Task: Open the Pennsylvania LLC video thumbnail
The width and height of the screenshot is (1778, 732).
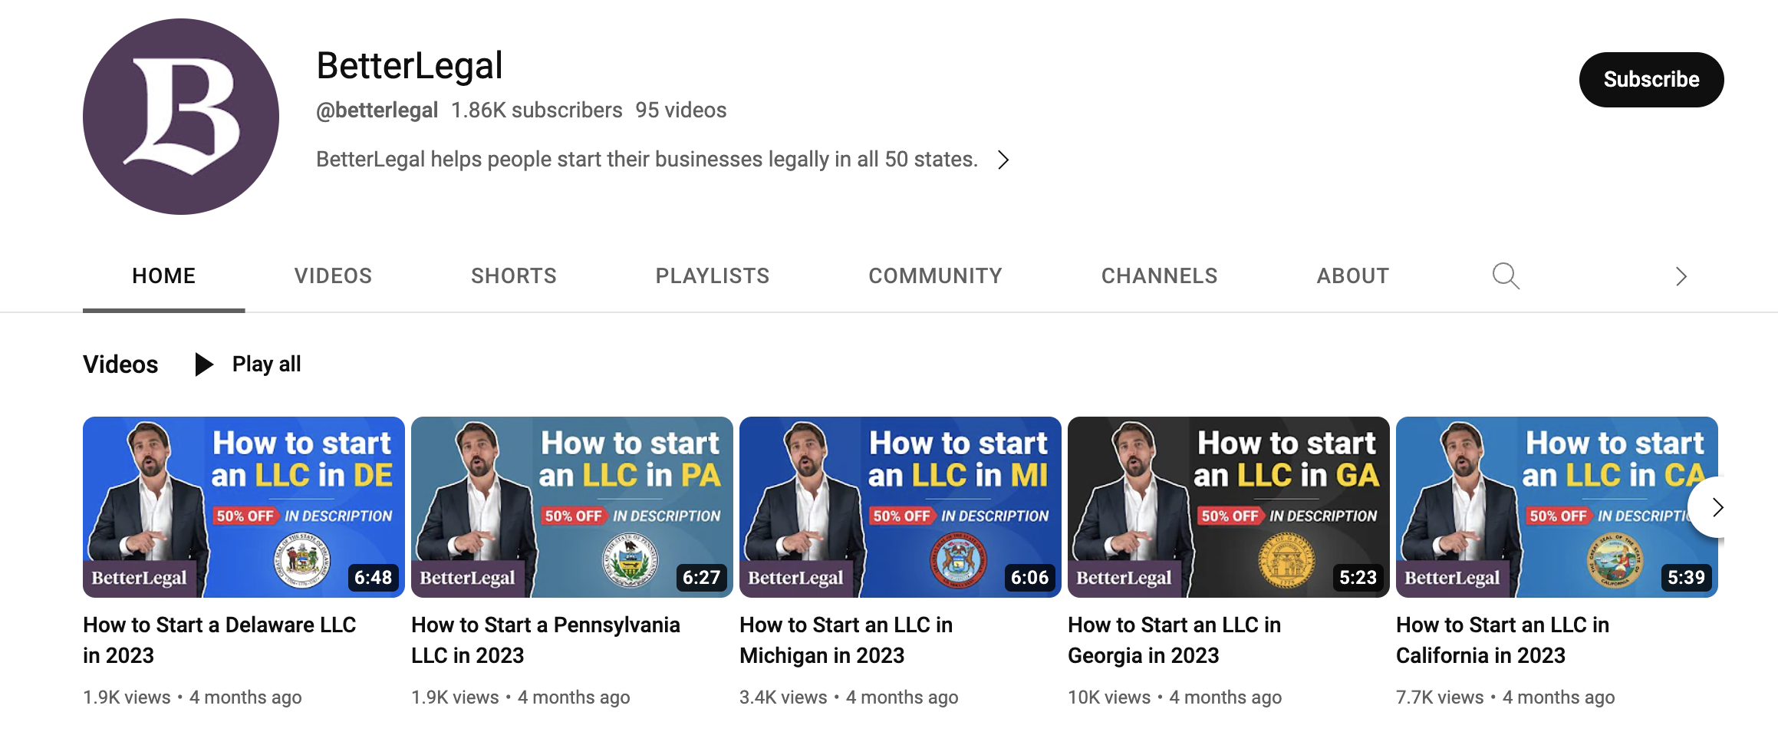Action: point(572,507)
